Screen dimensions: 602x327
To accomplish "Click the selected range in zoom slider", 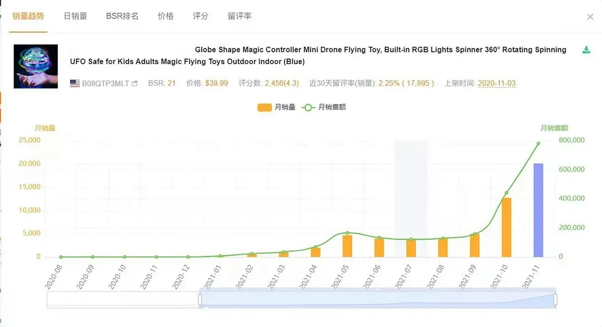I will coord(377,300).
